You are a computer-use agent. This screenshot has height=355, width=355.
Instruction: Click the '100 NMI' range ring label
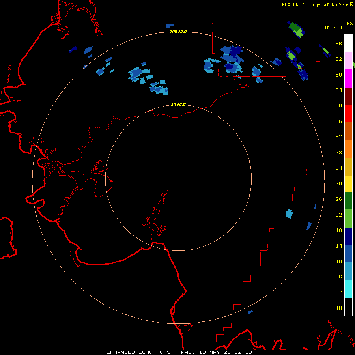178,32
